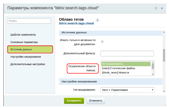
Task: Click the Отменить button
Action: [x=96, y=101]
